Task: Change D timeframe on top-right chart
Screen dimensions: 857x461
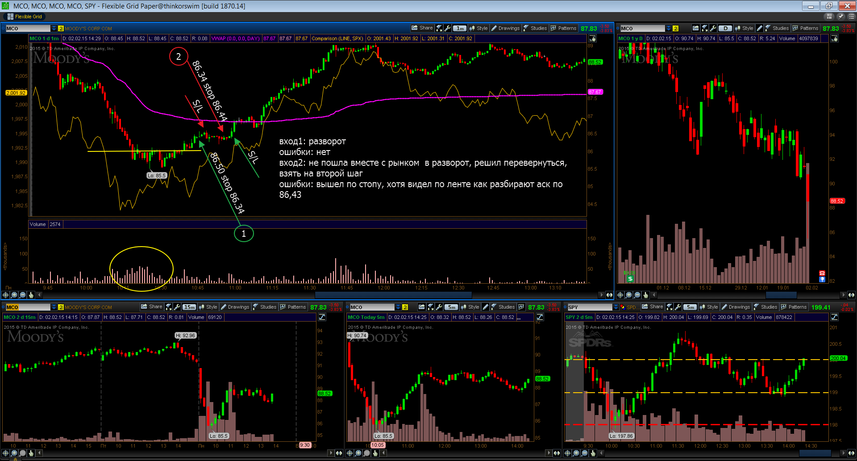Action: click(725, 28)
